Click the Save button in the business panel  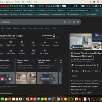(x=97, y=71)
